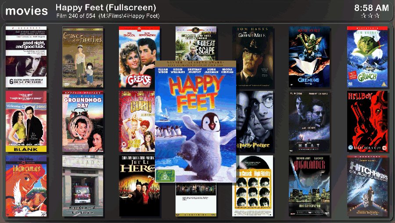The height and width of the screenshot is (223, 395).
Task: Select the Hellboy Director's Cut cover
Action: [367, 122]
